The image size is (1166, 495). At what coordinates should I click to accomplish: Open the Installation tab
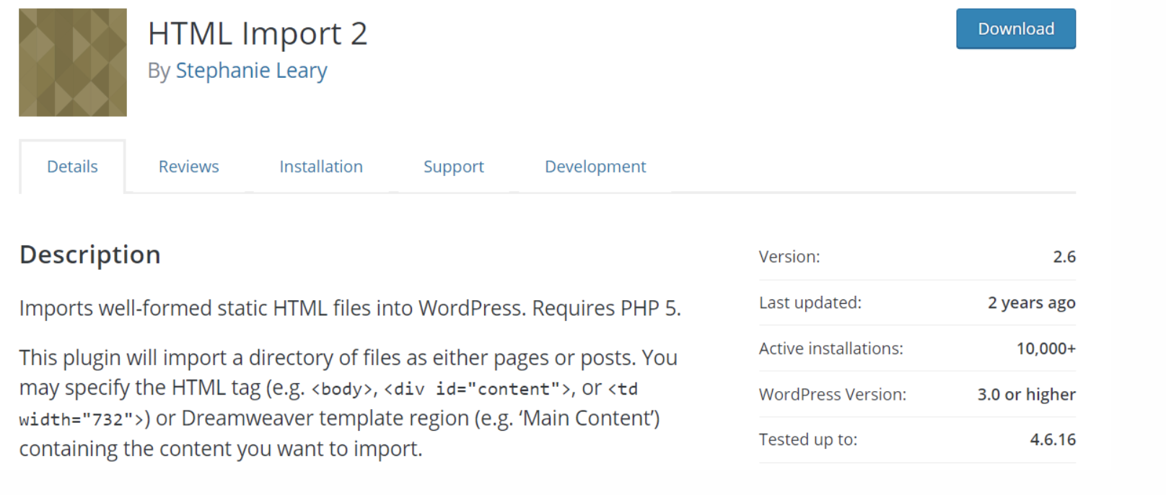321,167
